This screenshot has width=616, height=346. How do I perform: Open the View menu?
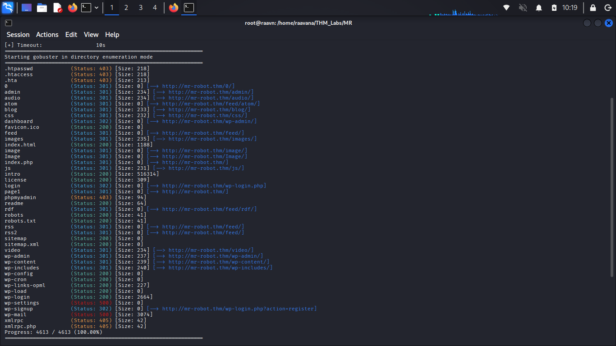(x=91, y=35)
